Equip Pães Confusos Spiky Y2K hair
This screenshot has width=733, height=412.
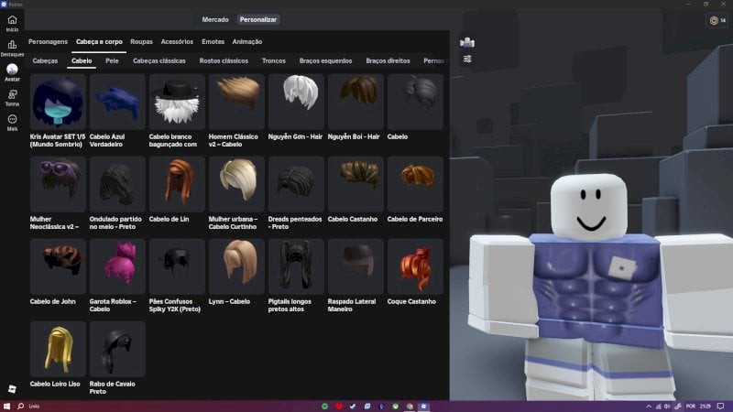click(177, 266)
